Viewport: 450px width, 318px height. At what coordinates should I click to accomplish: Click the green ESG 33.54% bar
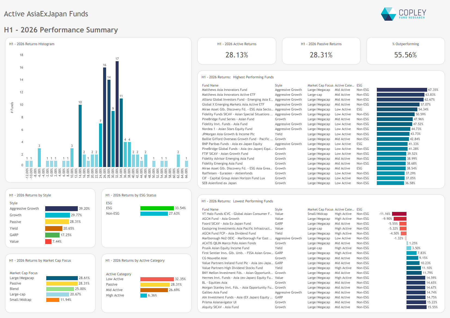(x=157, y=208)
